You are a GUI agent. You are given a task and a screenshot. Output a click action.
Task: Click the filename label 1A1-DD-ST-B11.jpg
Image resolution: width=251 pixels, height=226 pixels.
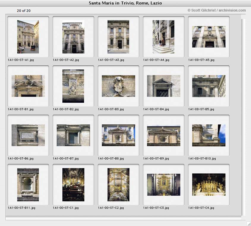[22, 208]
